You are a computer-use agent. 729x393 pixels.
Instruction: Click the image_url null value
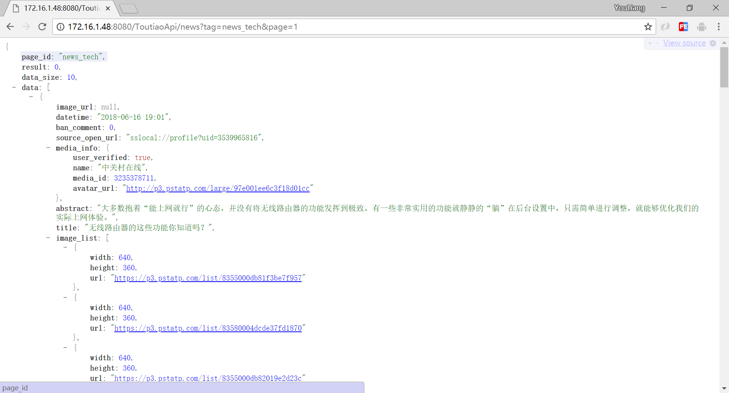pos(109,107)
